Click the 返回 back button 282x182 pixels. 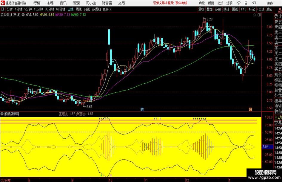(269, 9)
